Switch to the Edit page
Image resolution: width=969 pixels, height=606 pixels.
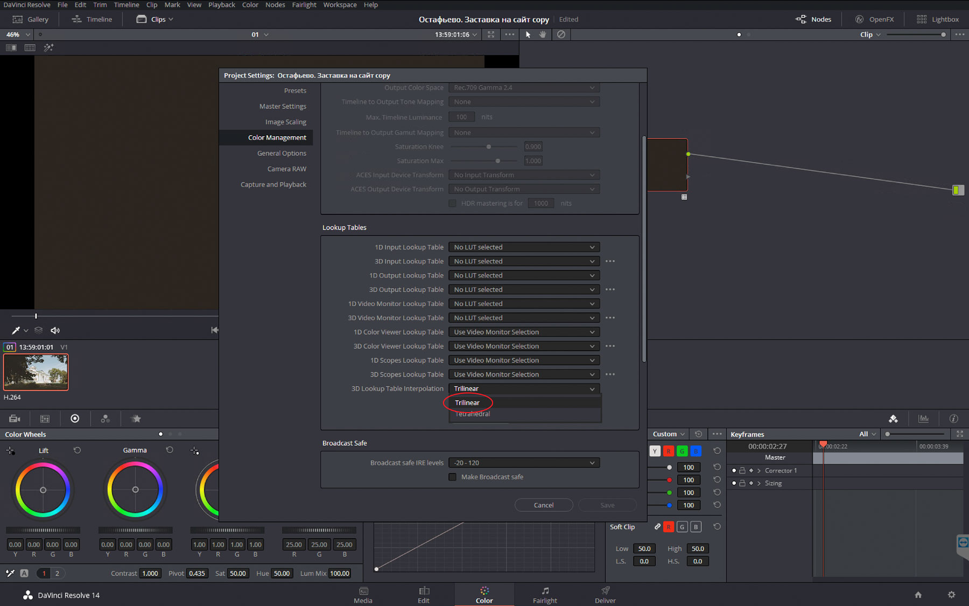424,595
